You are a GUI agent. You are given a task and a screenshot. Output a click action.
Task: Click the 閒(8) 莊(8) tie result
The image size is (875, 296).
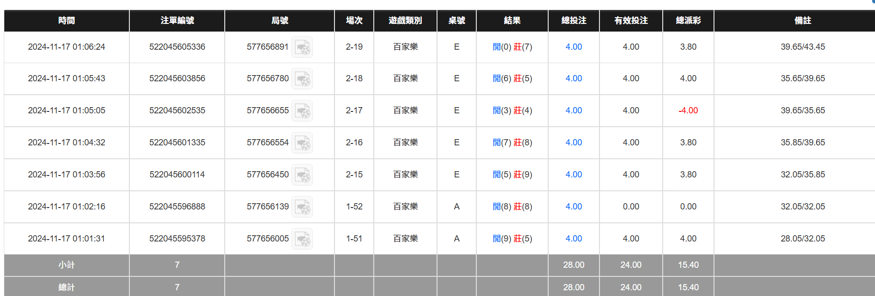tap(512, 207)
